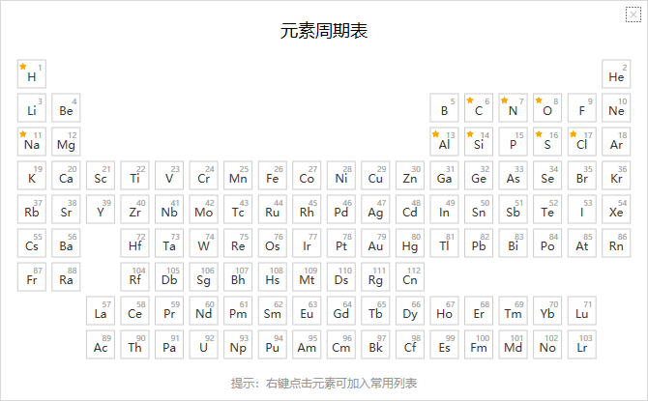Choose the Uranium (U) element
Viewport: 648px width, 401px height.
[x=204, y=345]
